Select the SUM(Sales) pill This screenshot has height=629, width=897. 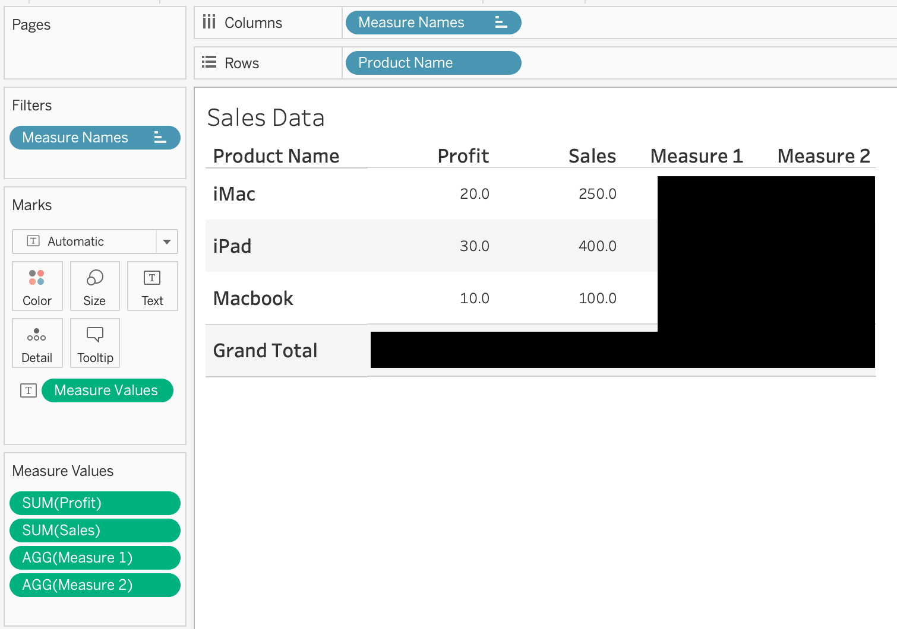tap(95, 530)
